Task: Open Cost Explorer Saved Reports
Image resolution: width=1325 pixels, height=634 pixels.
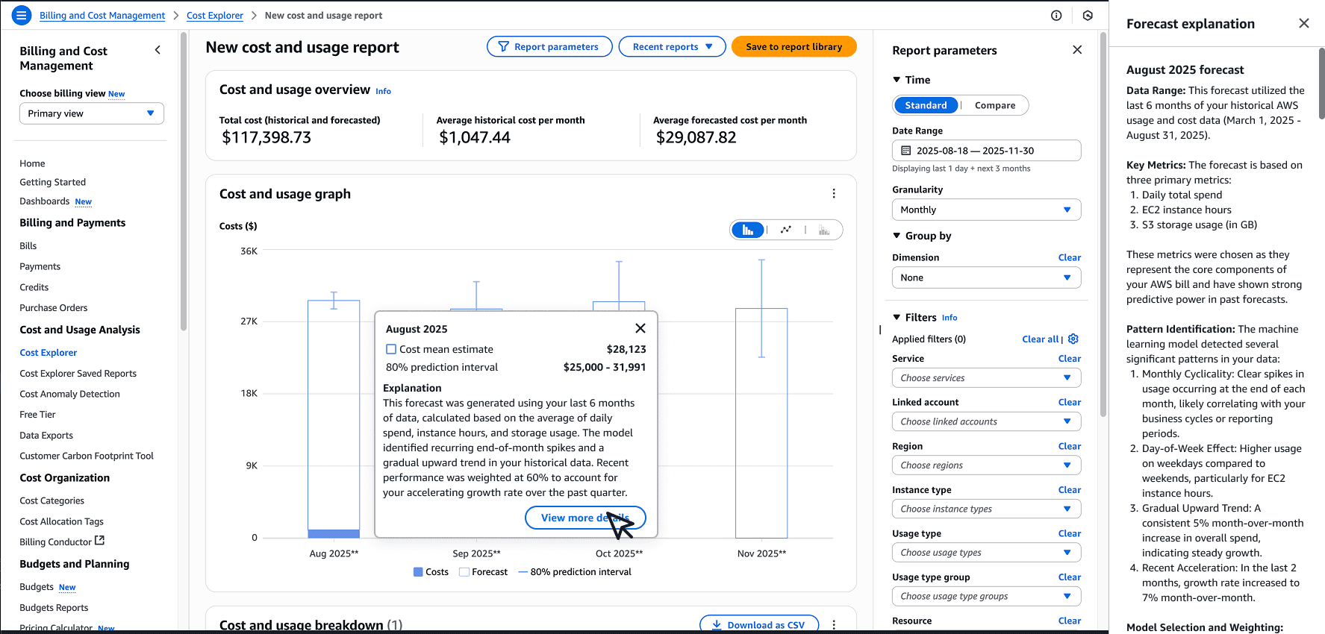Action: [78, 373]
